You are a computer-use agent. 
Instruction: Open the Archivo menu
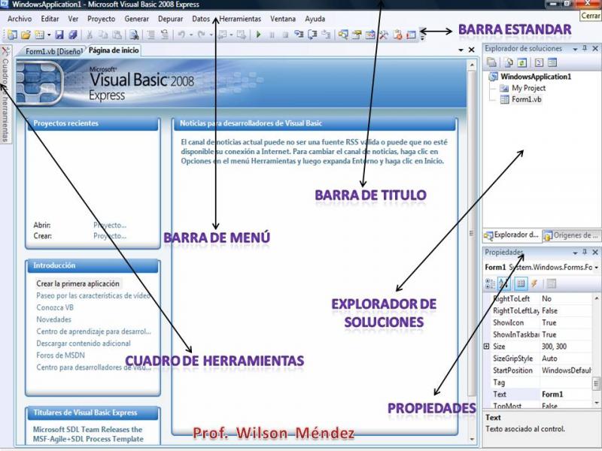click(20, 19)
